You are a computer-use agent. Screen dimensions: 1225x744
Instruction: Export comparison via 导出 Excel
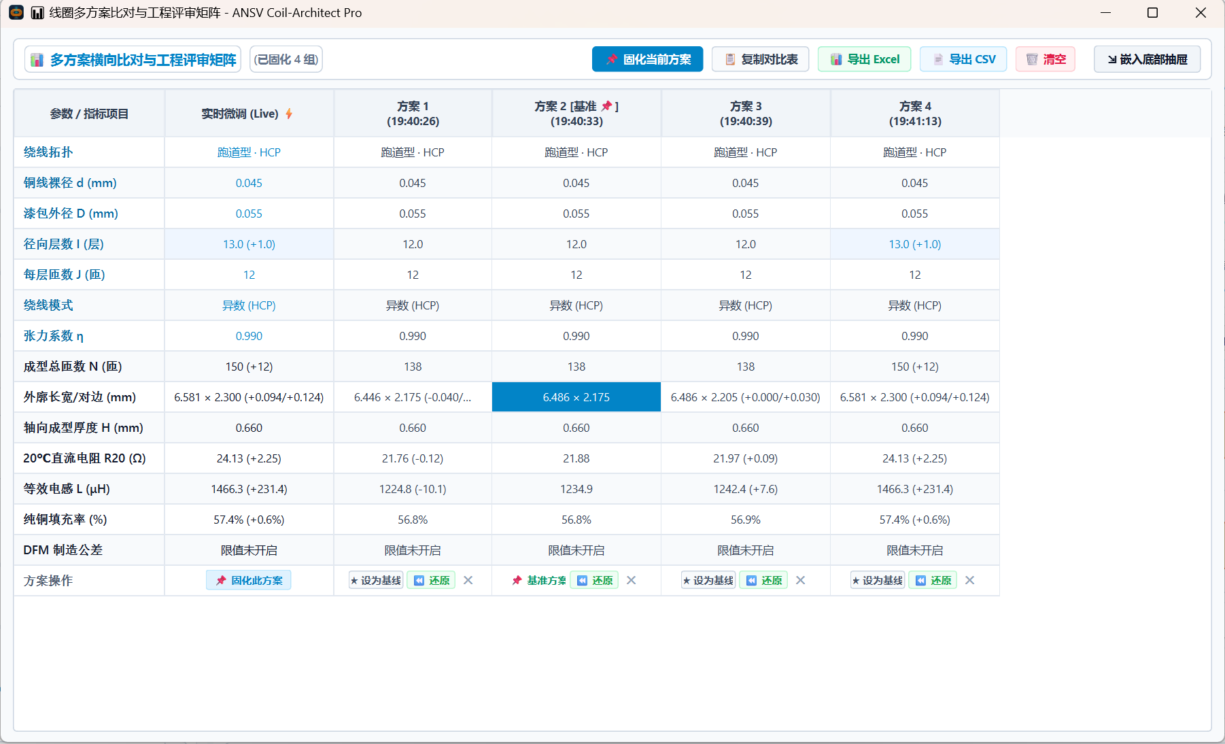(864, 59)
